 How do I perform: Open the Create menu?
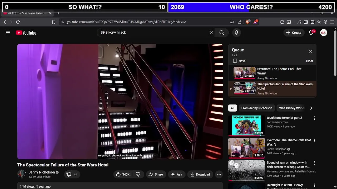click(x=294, y=33)
